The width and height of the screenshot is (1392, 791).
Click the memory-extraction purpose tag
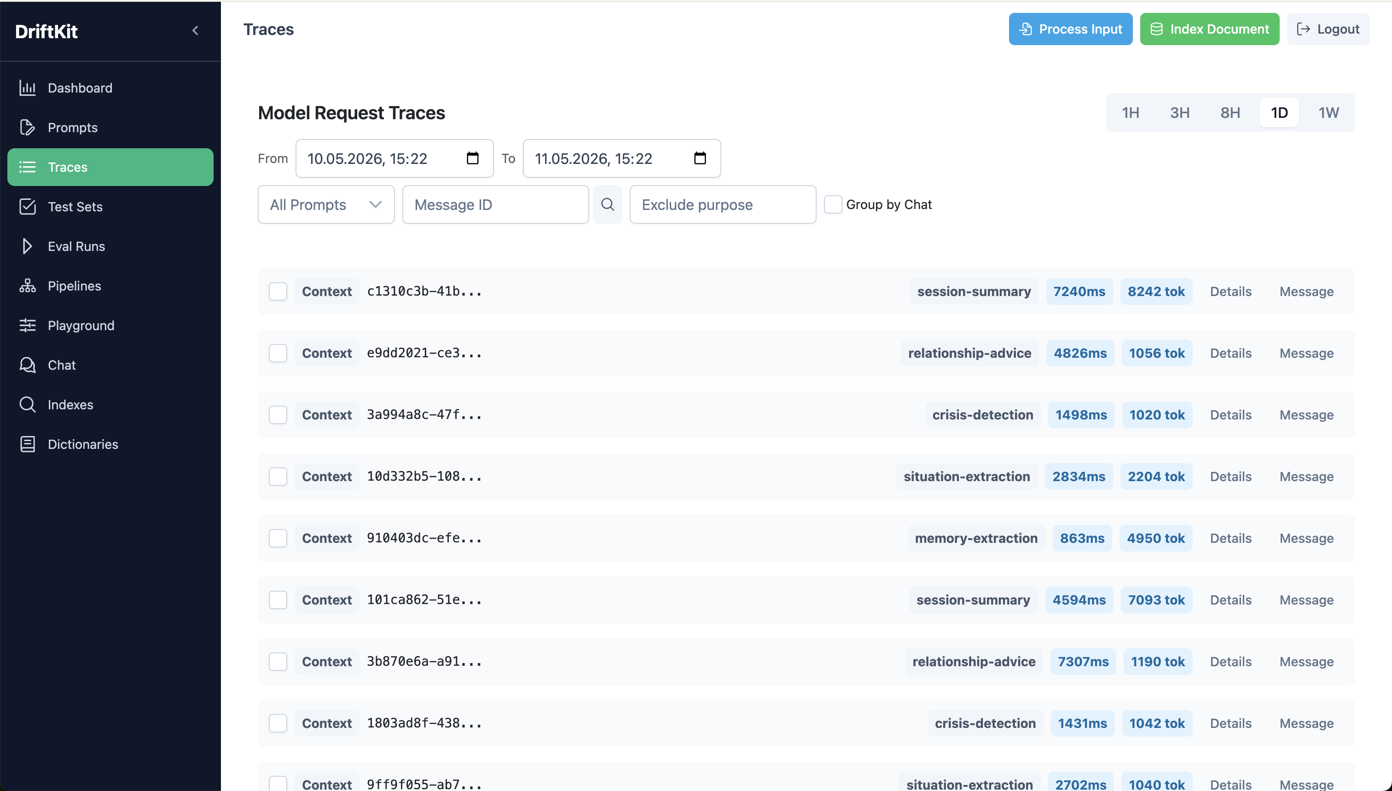(x=976, y=538)
